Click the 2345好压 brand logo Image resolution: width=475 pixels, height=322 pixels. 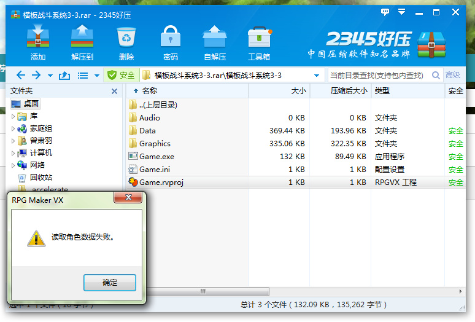click(377, 45)
